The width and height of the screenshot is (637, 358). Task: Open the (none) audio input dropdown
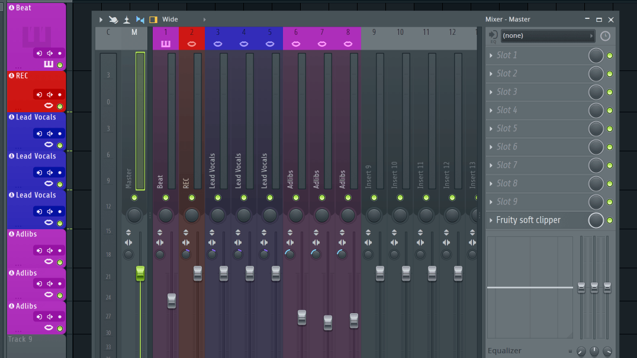tap(547, 36)
